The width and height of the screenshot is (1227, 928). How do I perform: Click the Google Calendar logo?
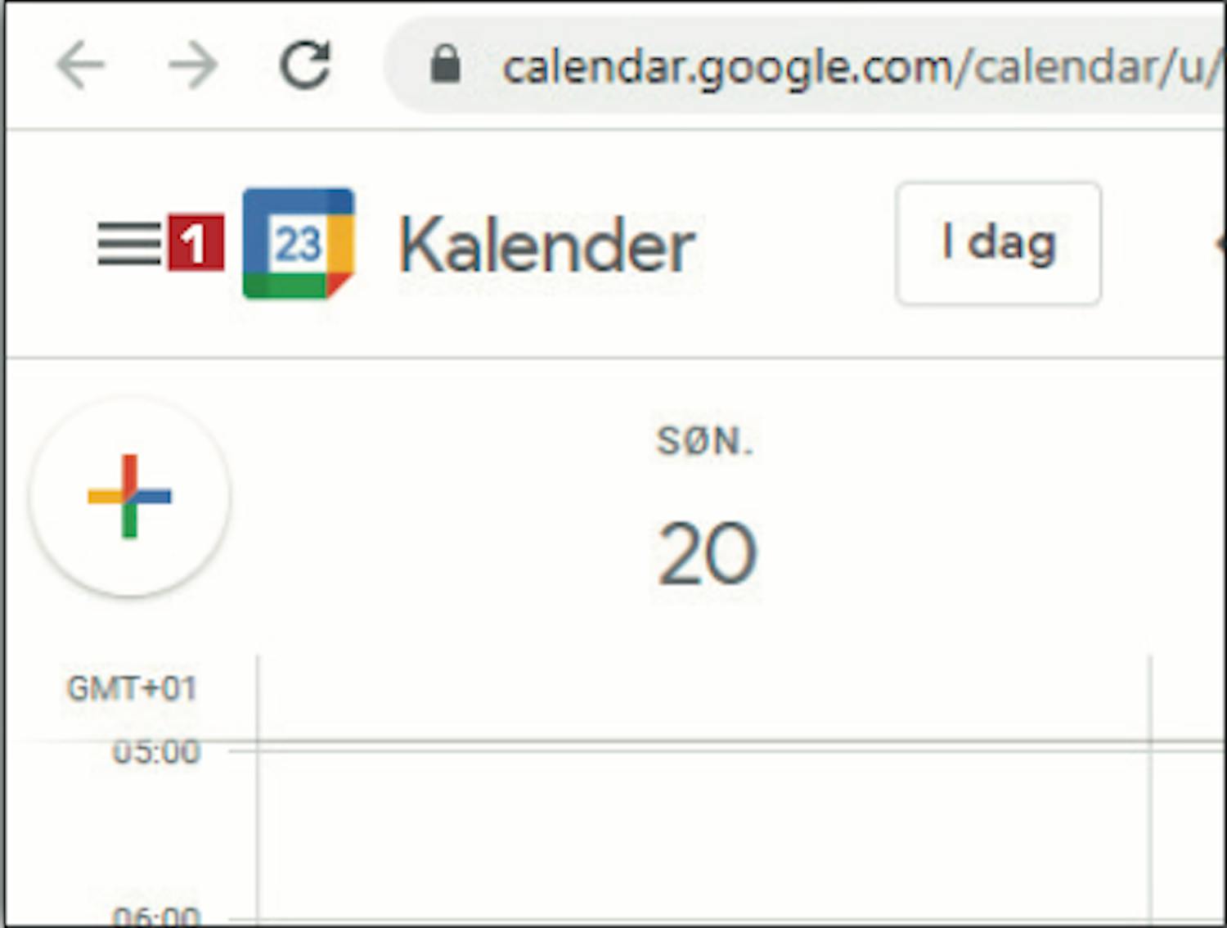tap(299, 243)
